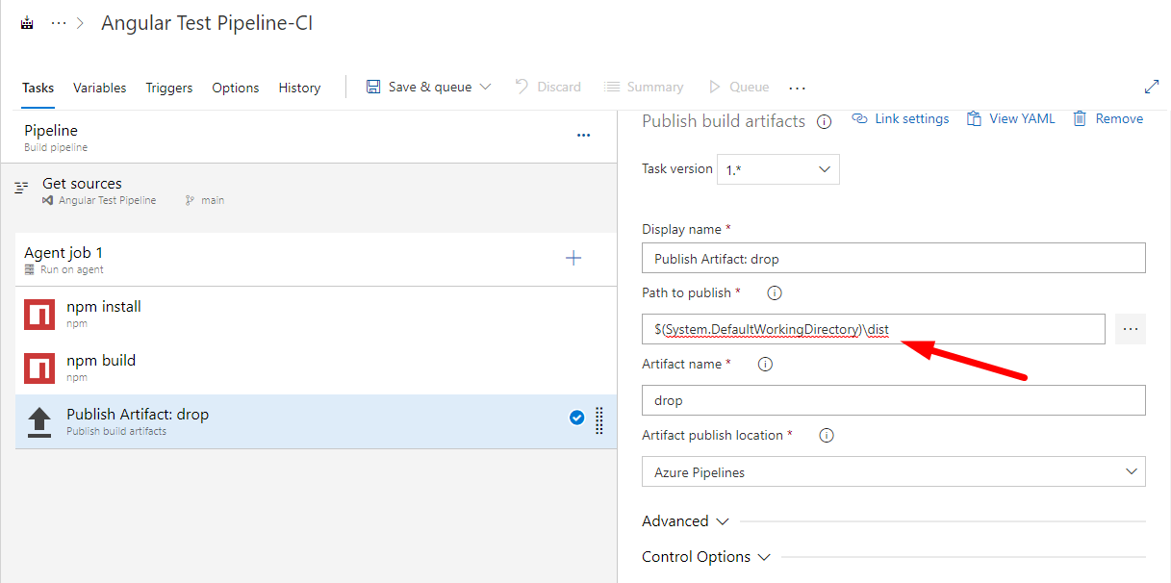Image resolution: width=1171 pixels, height=583 pixels.
Task: Click Save & queue button
Action: (x=428, y=87)
